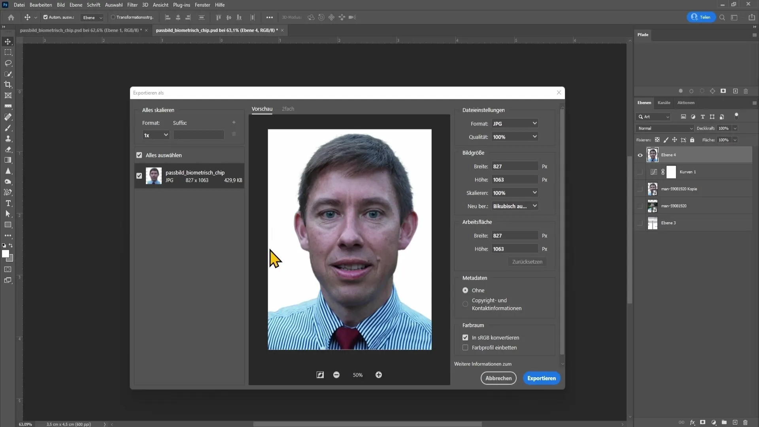The image size is (759, 427).
Task: Select the Rectangular Marquee tool
Action: point(8,52)
